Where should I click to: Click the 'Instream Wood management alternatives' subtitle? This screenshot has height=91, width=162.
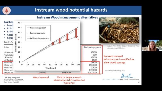[x=67, y=17]
